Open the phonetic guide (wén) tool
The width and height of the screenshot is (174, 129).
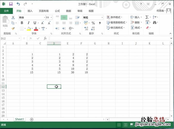(43, 29)
